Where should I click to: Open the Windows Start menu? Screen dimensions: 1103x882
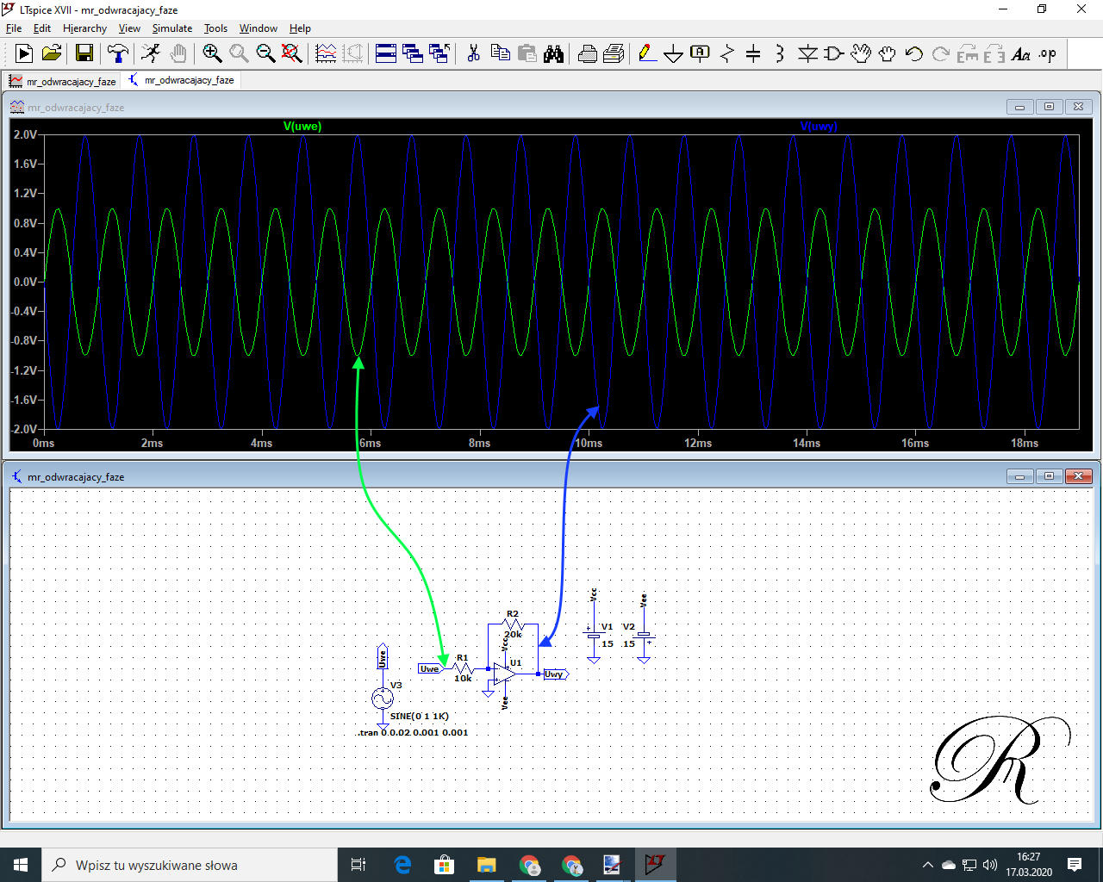(x=21, y=865)
